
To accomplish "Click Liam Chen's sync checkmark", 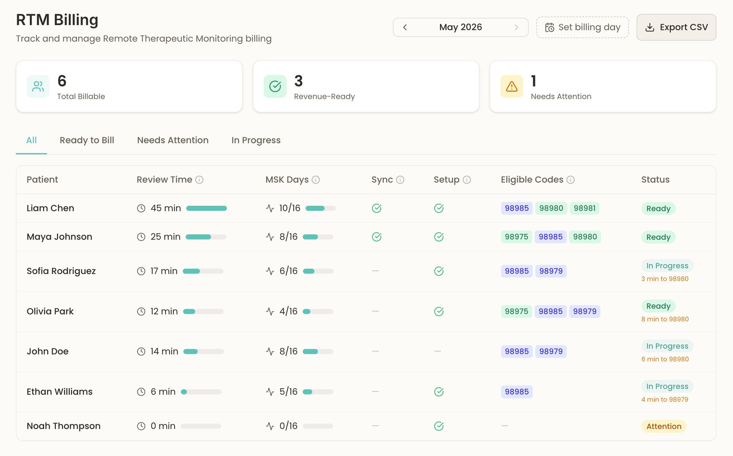I will 377,209.
